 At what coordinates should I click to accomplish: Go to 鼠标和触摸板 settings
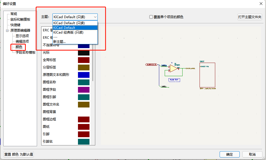pos(20,20)
